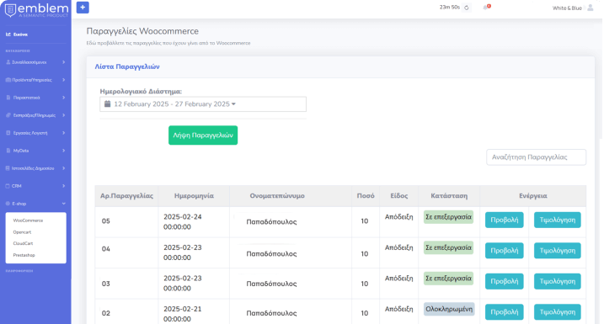Click the green Λήψη Παραγγελιών button
The image size is (604, 324).
pos(203,135)
